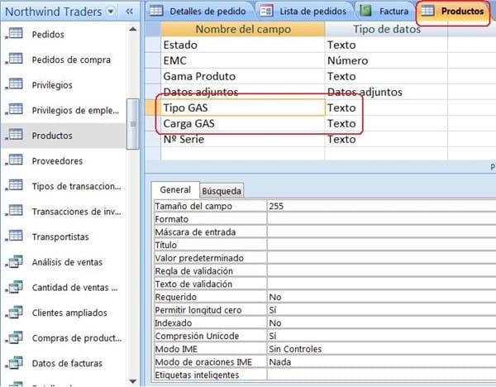Navigation pane scroll up arrow
496x387 pixels.
pyautogui.click(x=133, y=30)
